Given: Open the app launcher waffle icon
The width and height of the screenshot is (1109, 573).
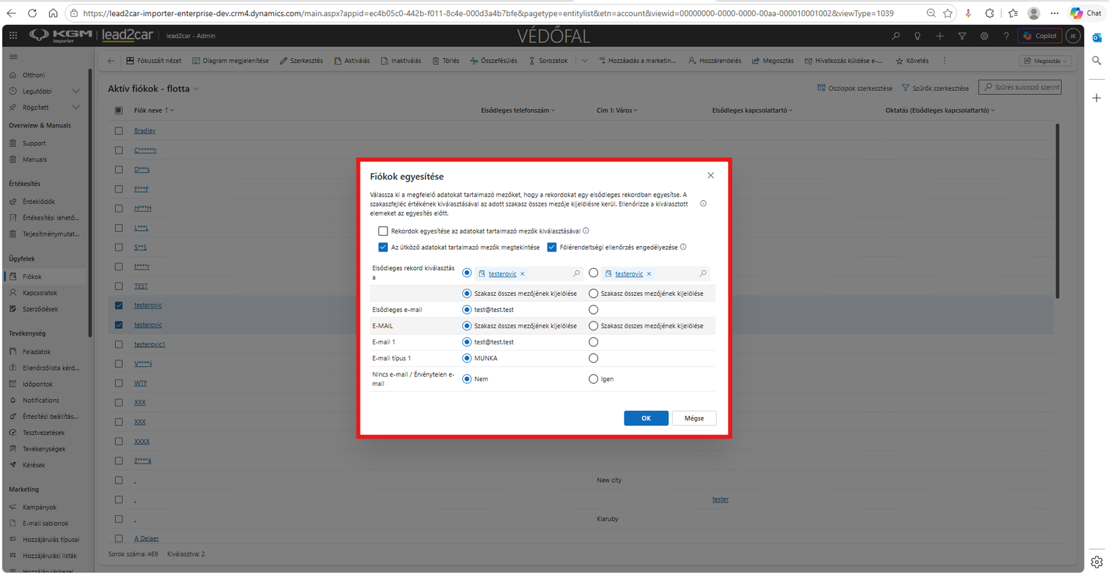Looking at the screenshot, I should (x=13, y=35).
